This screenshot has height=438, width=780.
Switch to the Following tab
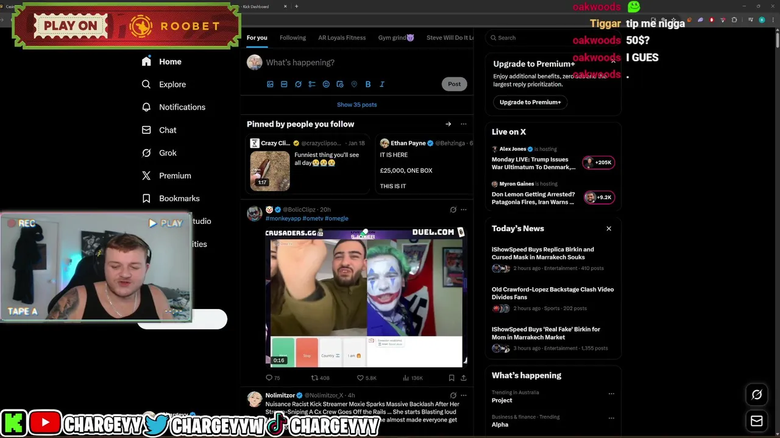[x=292, y=38]
